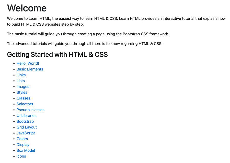The height and width of the screenshot is (163, 230).
Task: Click the Selectors link
Action: [25, 104]
